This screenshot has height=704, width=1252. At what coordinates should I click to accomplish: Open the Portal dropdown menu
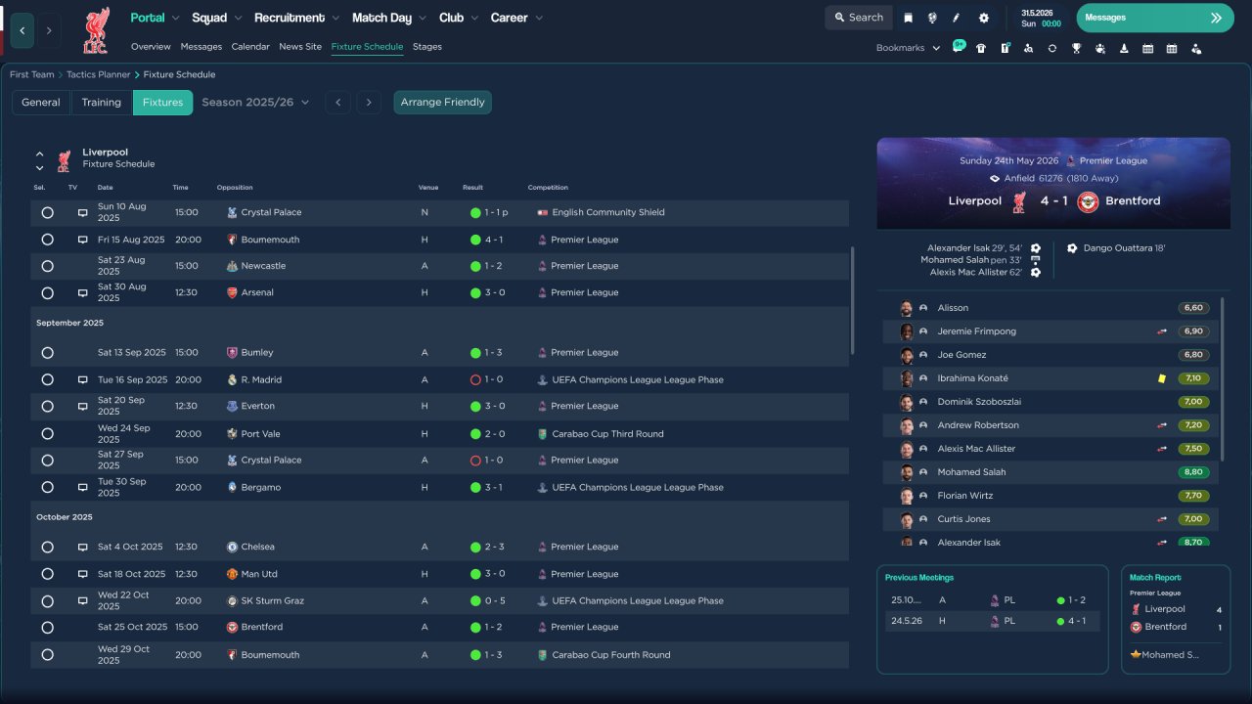[x=155, y=18]
